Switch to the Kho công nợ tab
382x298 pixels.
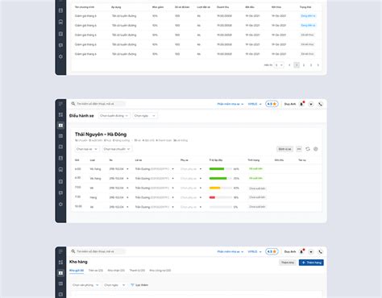[160, 271]
